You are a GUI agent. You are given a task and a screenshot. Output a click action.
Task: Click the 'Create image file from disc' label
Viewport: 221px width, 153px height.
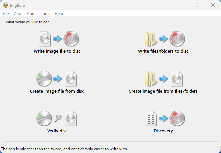[57, 91]
